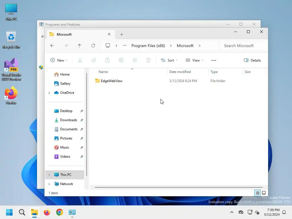This screenshot has height=219, width=292.
Task: Click Program Files (x86) breadcrumb
Action: click(x=148, y=46)
